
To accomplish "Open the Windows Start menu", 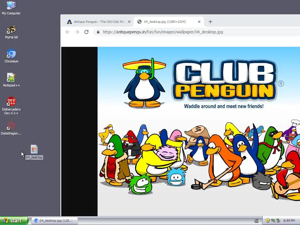I will (14, 221).
